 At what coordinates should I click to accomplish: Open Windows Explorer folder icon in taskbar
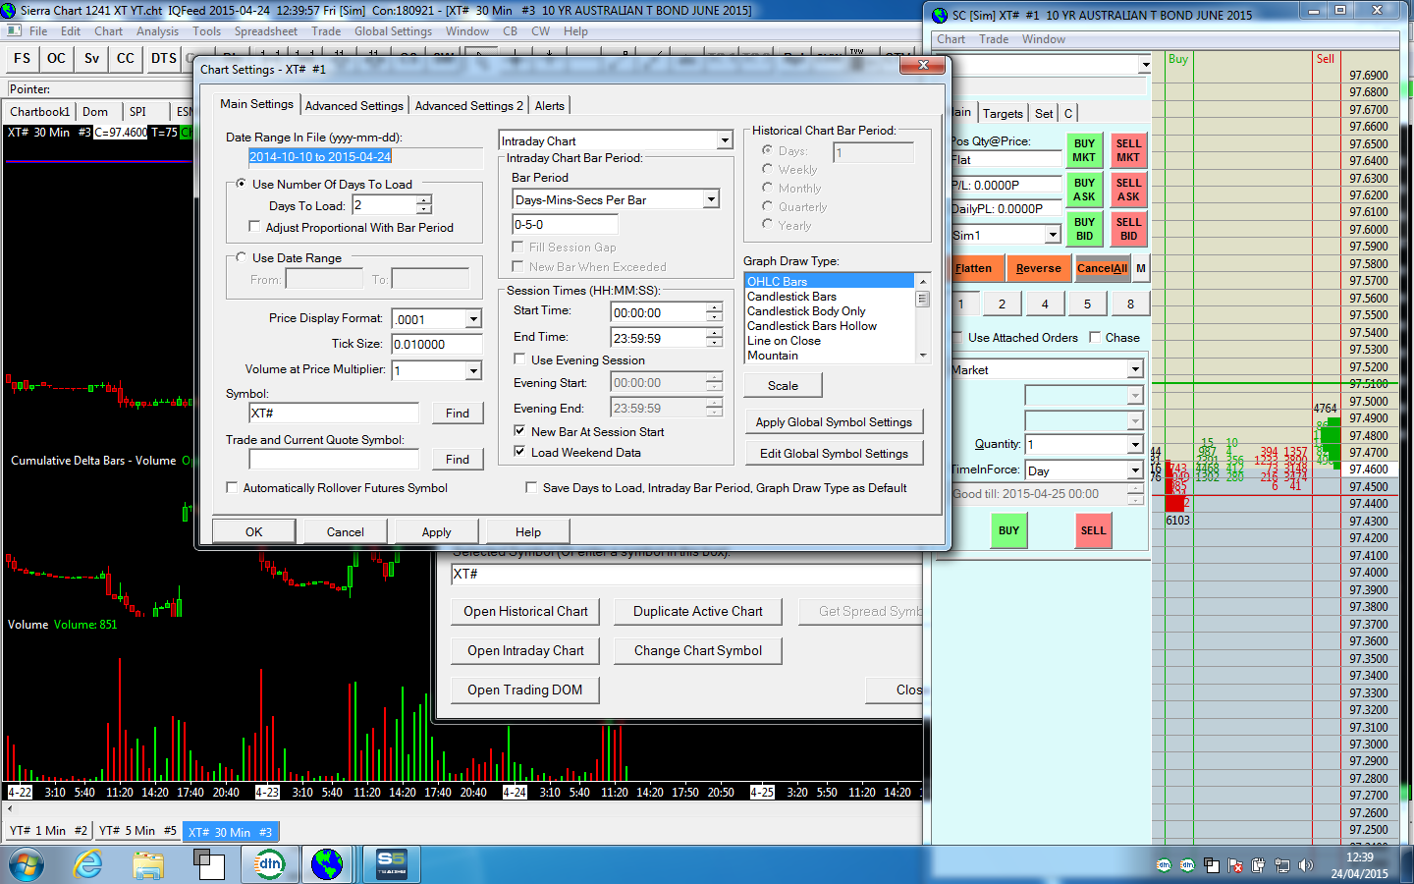[148, 864]
